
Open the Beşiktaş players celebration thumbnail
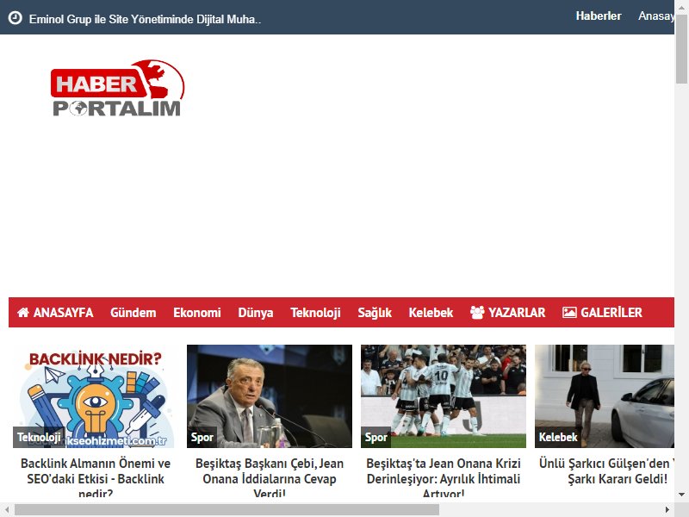(444, 396)
